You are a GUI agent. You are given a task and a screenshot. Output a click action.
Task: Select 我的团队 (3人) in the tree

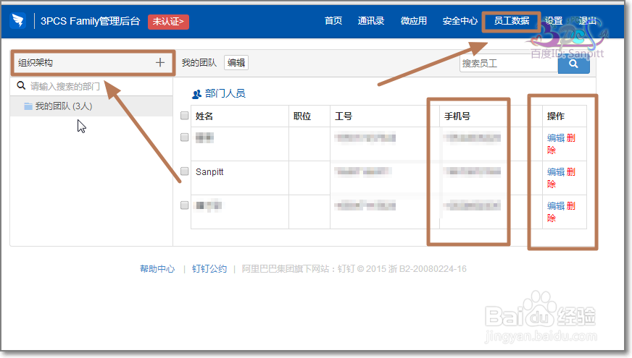pyautogui.click(x=91, y=106)
